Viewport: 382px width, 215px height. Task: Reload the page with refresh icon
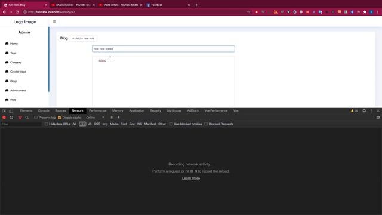[x=17, y=12]
